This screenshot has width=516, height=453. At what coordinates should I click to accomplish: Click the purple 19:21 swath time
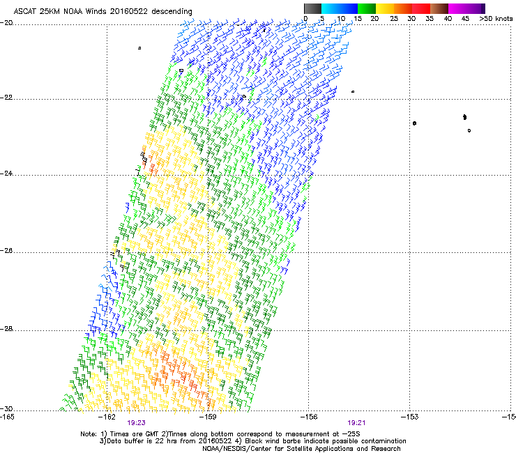356,423
